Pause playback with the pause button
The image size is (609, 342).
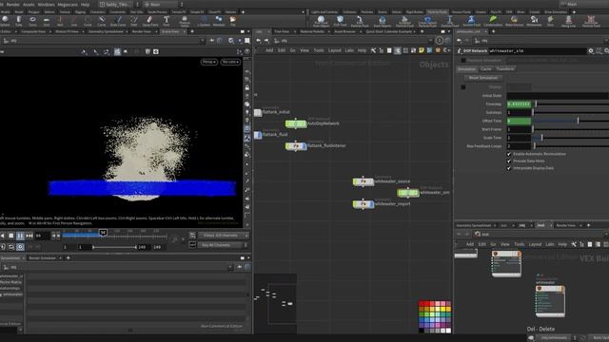pyautogui.click(x=20, y=236)
